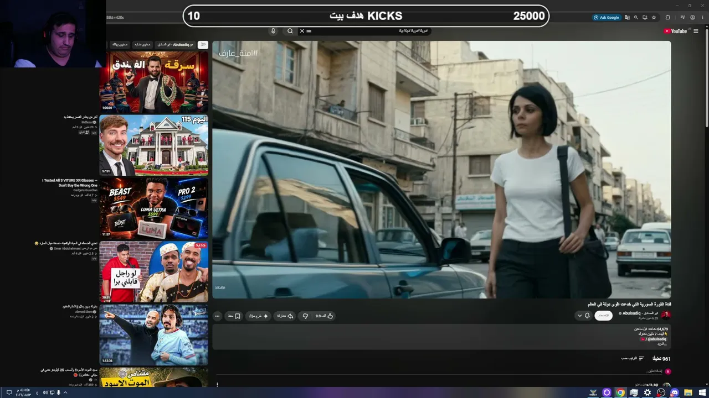Click the video title under the player
This screenshot has height=398, width=709.
(x=629, y=304)
